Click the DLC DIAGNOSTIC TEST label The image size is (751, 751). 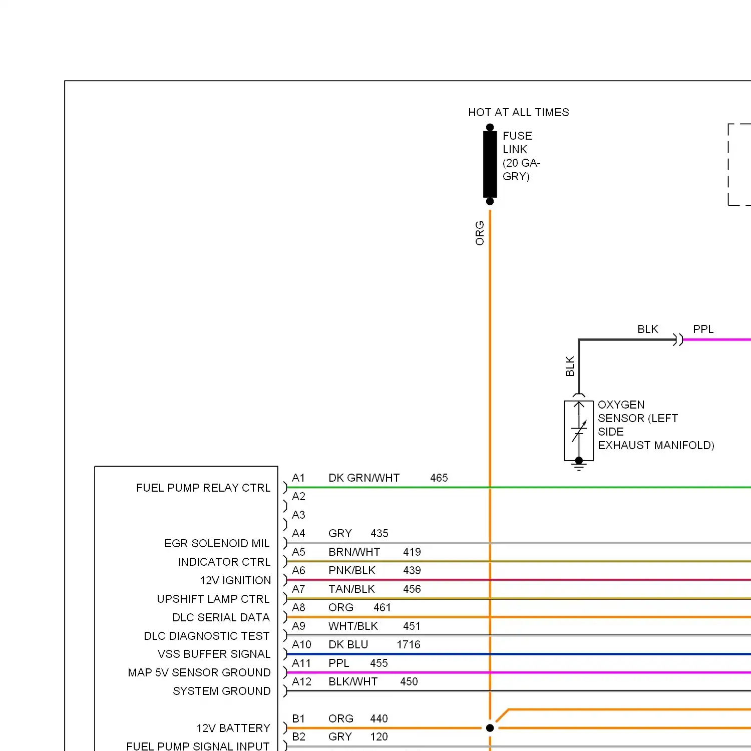tap(207, 636)
